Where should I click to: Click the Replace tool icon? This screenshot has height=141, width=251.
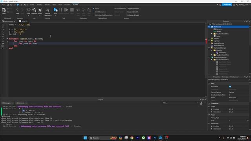(x=34, y=10)
